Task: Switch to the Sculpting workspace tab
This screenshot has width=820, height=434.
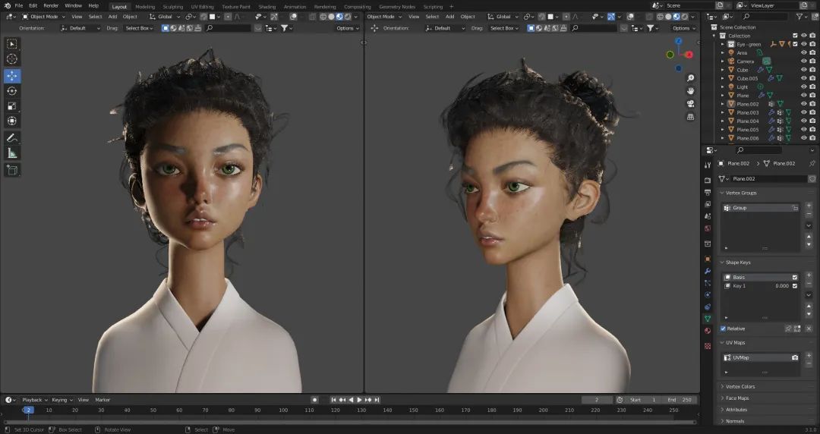Action: click(x=172, y=7)
